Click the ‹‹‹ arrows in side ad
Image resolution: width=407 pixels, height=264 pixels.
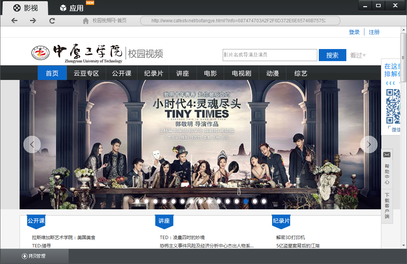390,83
